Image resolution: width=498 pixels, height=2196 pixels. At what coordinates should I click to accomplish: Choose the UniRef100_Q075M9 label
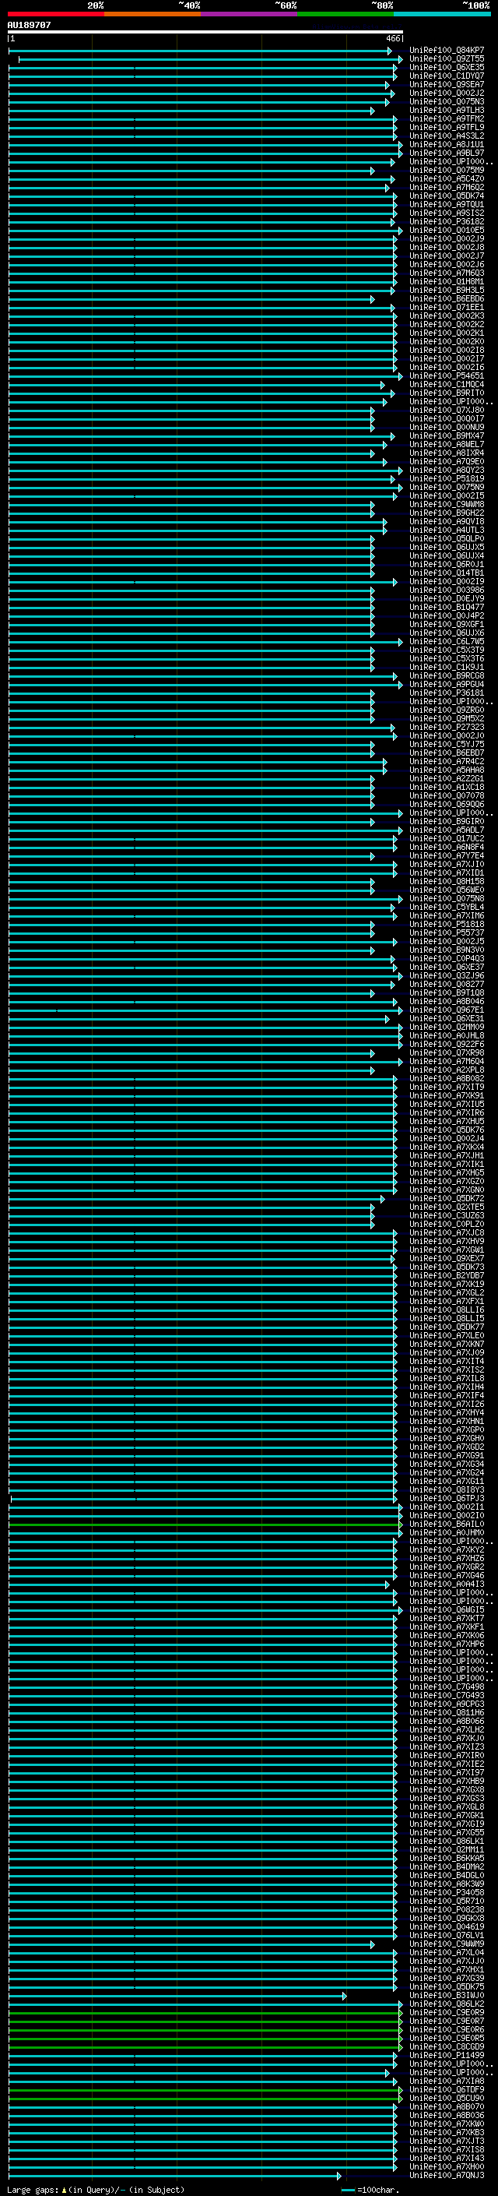[447, 170]
